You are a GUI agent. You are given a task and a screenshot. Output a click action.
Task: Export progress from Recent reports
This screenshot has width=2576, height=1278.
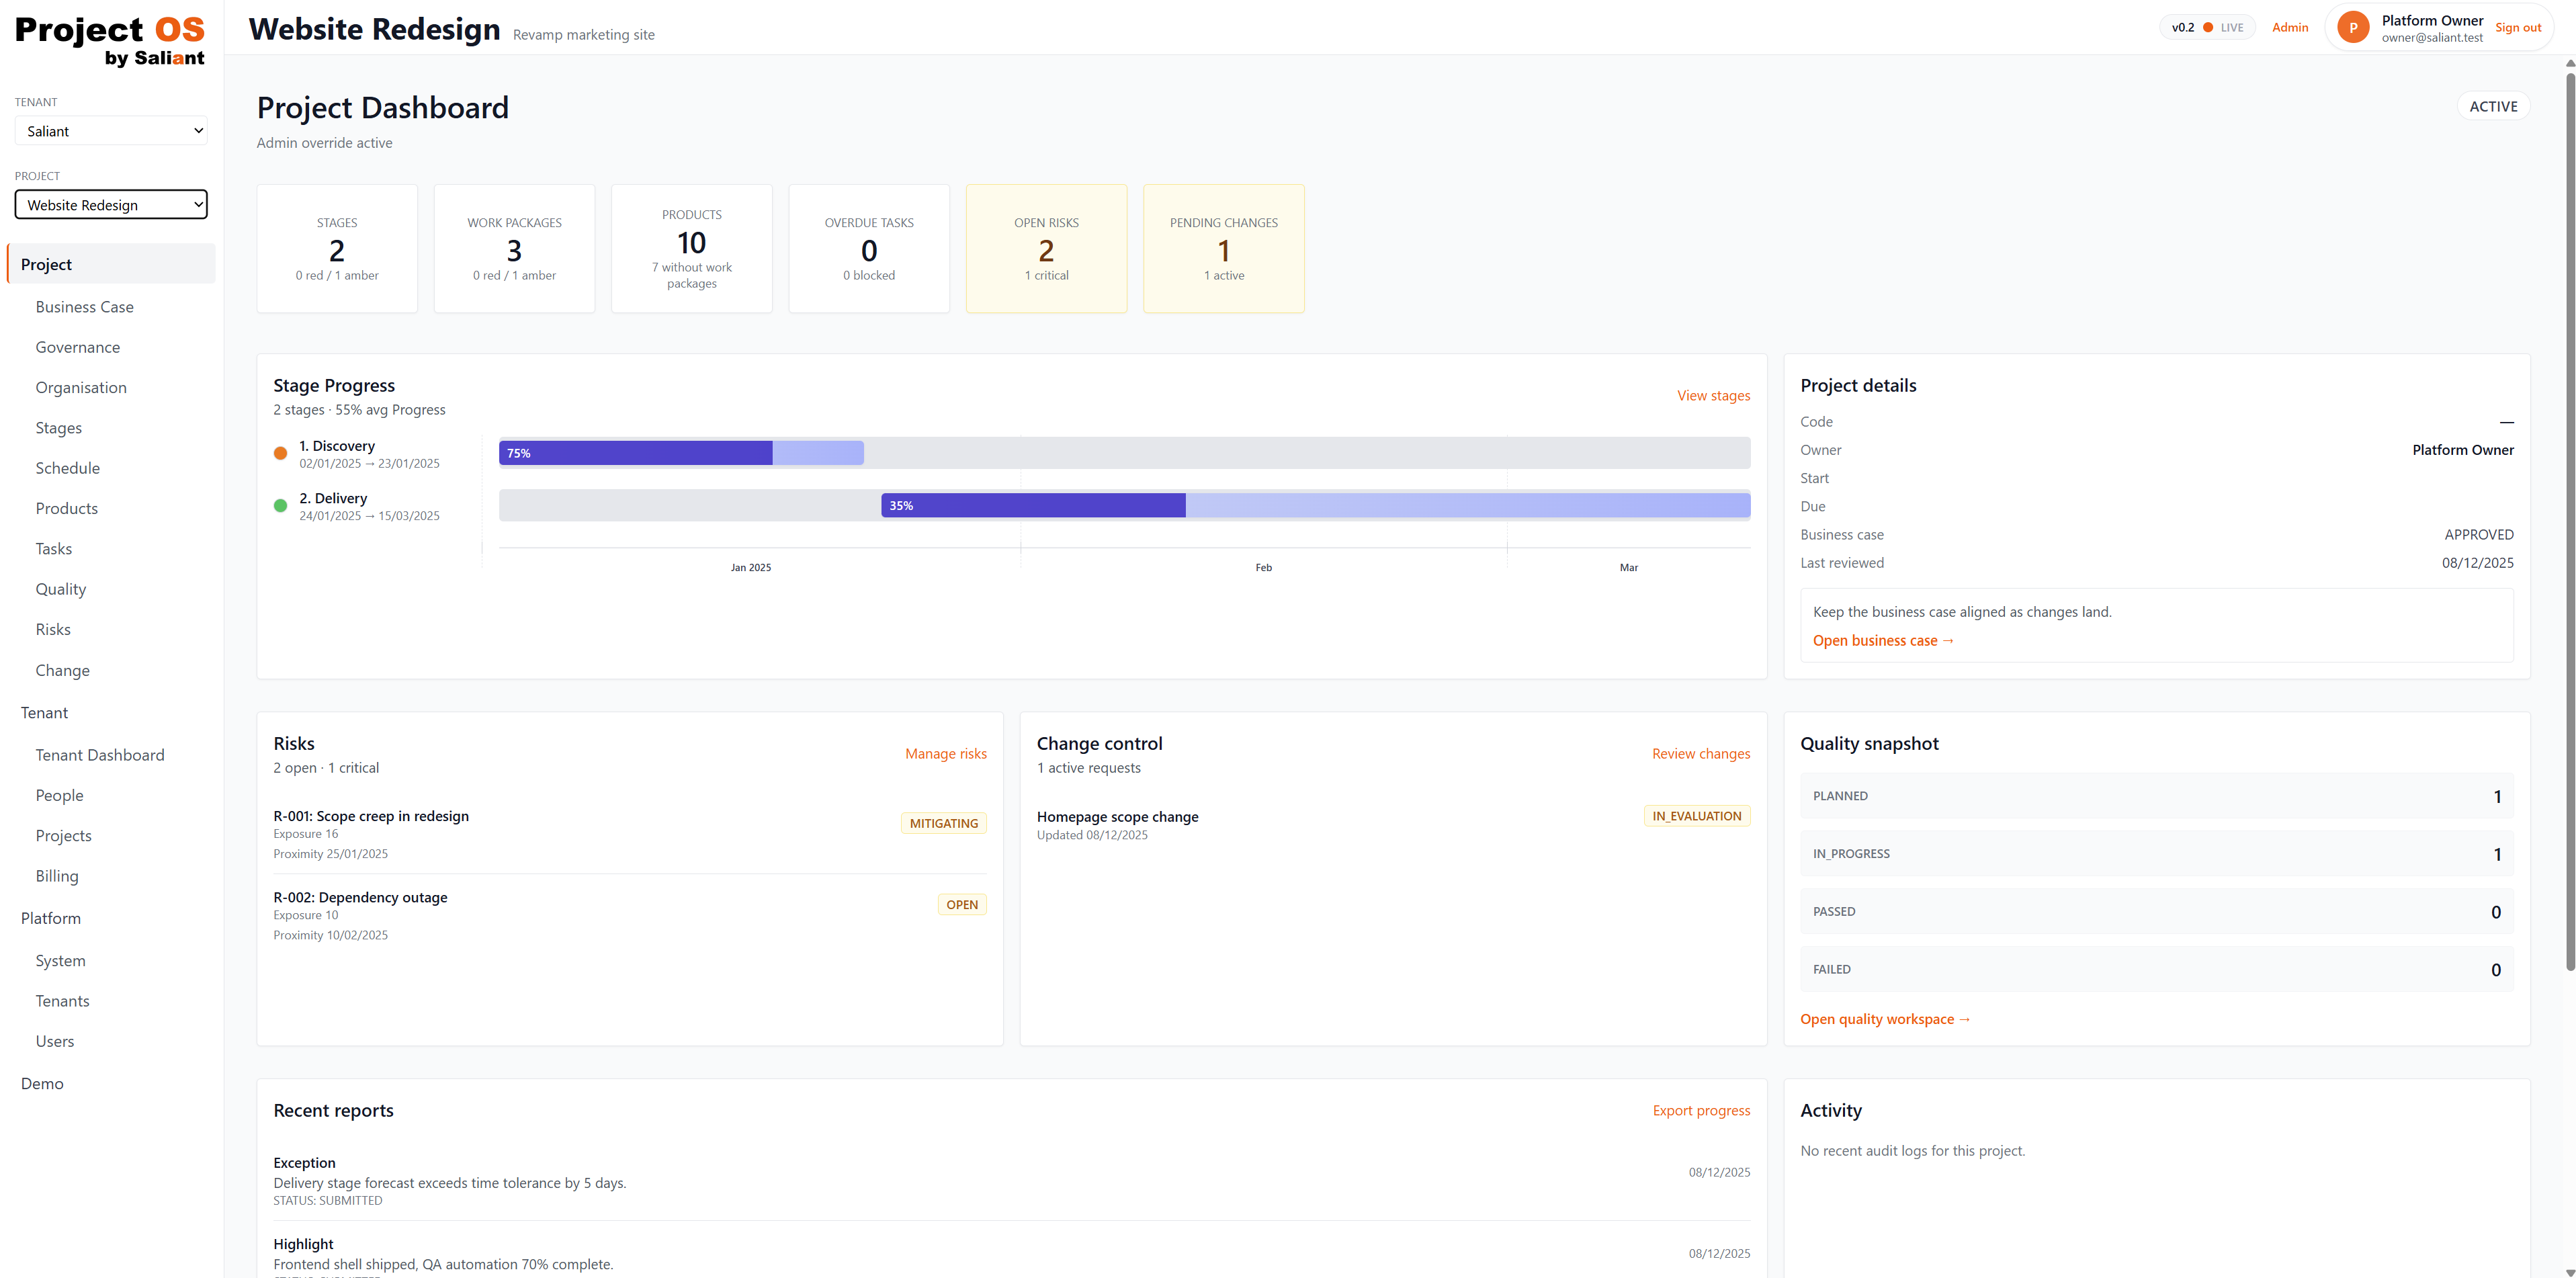pyautogui.click(x=1700, y=1110)
